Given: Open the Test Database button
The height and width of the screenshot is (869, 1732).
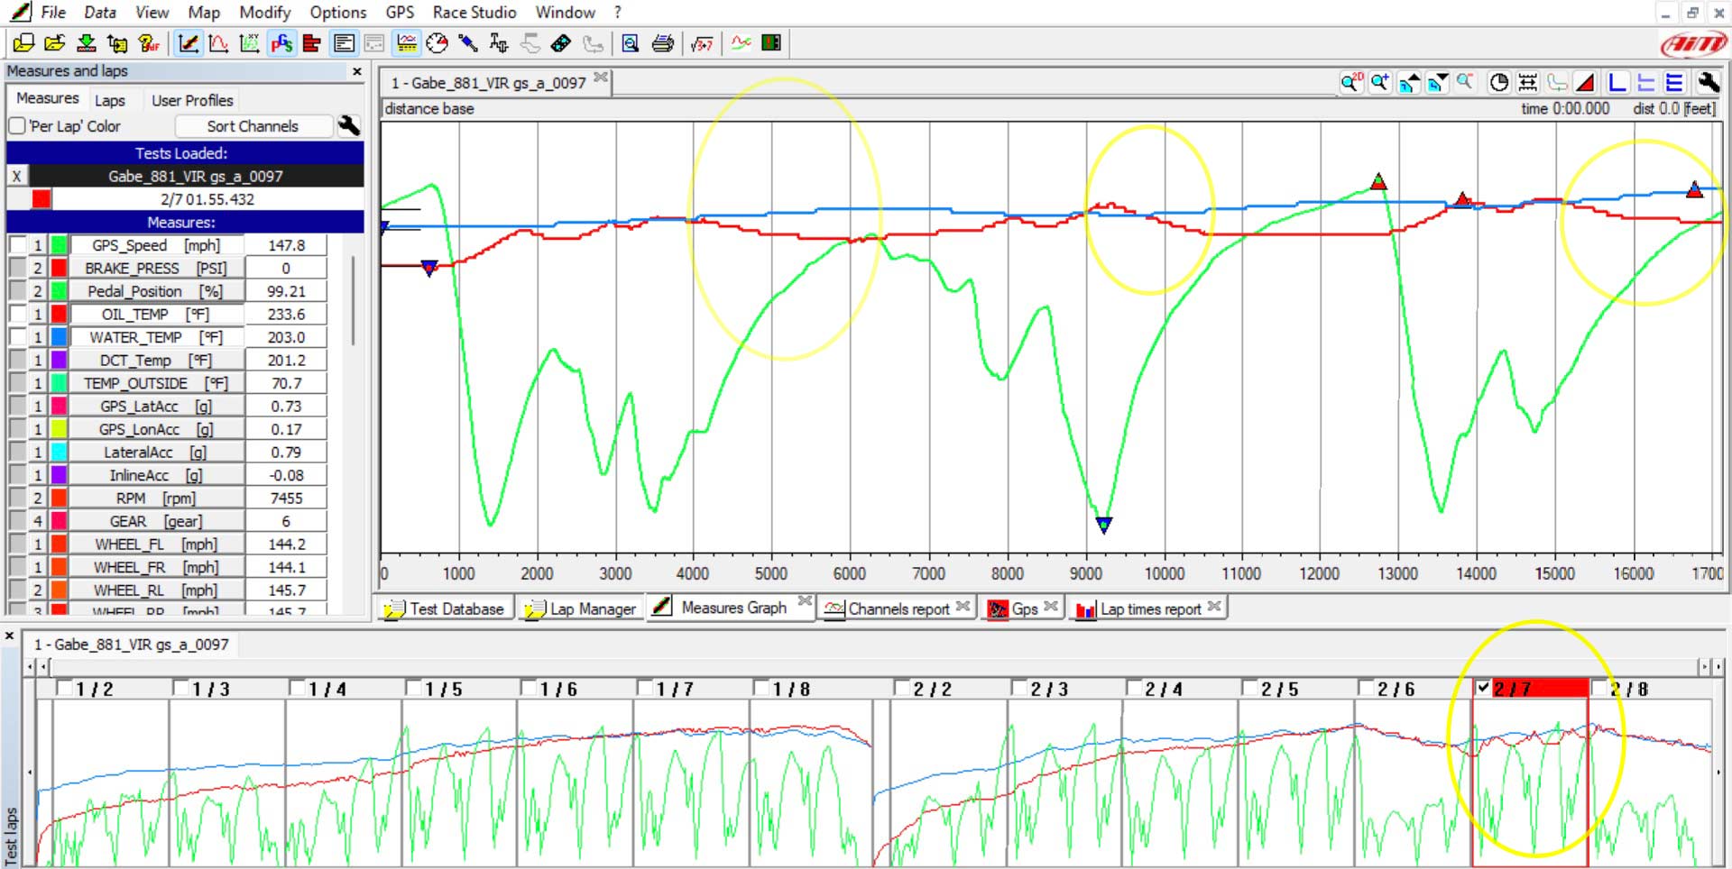Looking at the screenshot, I should pyautogui.click(x=446, y=608).
